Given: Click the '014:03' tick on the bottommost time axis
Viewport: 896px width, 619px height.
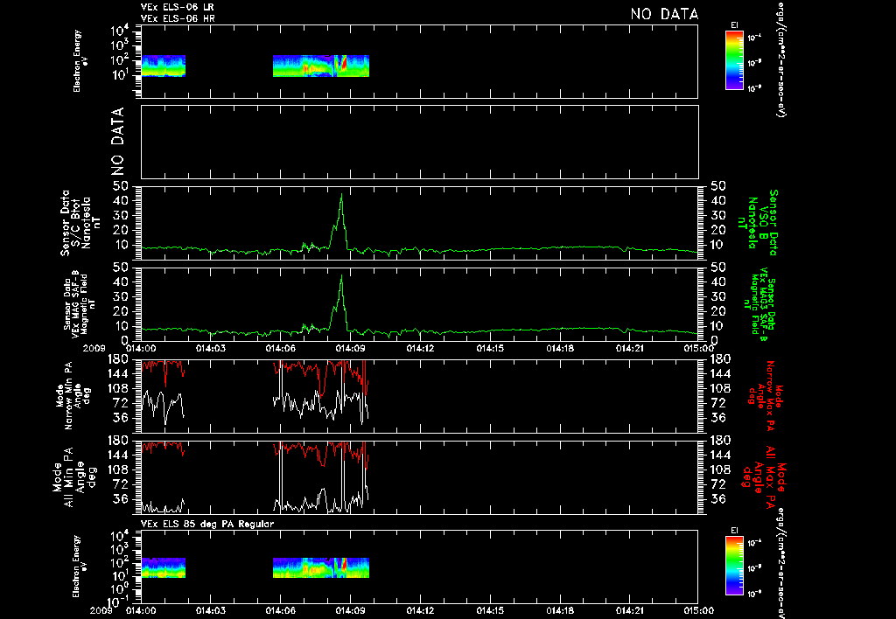Looking at the screenshot, I should [210, 610].
